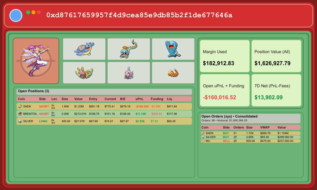Select the Relicanth fish sprite card

click(129, 73)
